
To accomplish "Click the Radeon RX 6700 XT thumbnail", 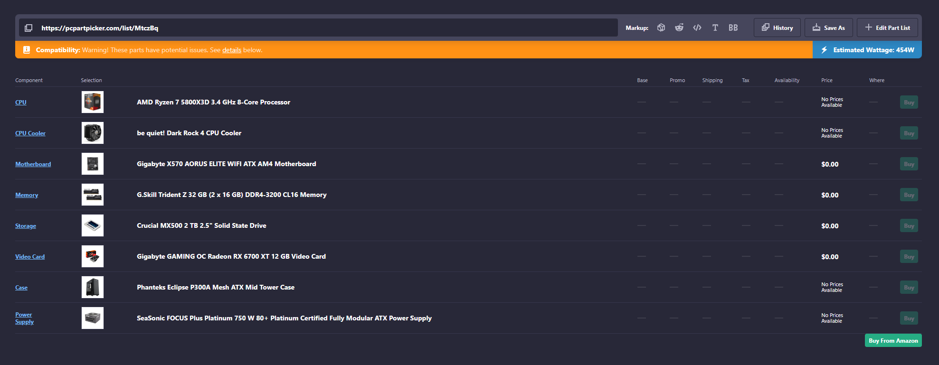I will (93, 256).
